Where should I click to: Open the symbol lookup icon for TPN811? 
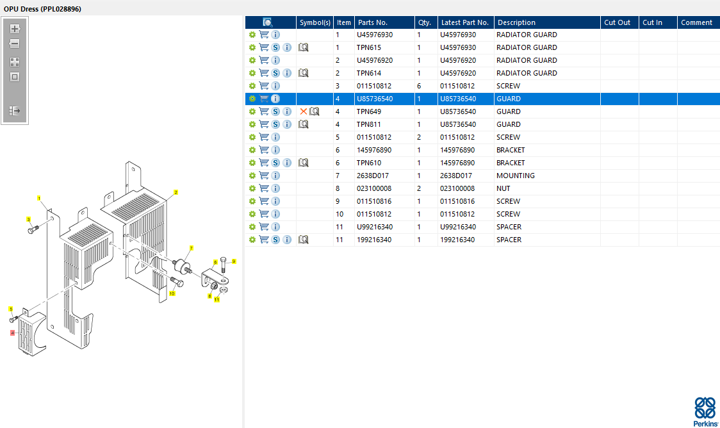coord(304,124)
